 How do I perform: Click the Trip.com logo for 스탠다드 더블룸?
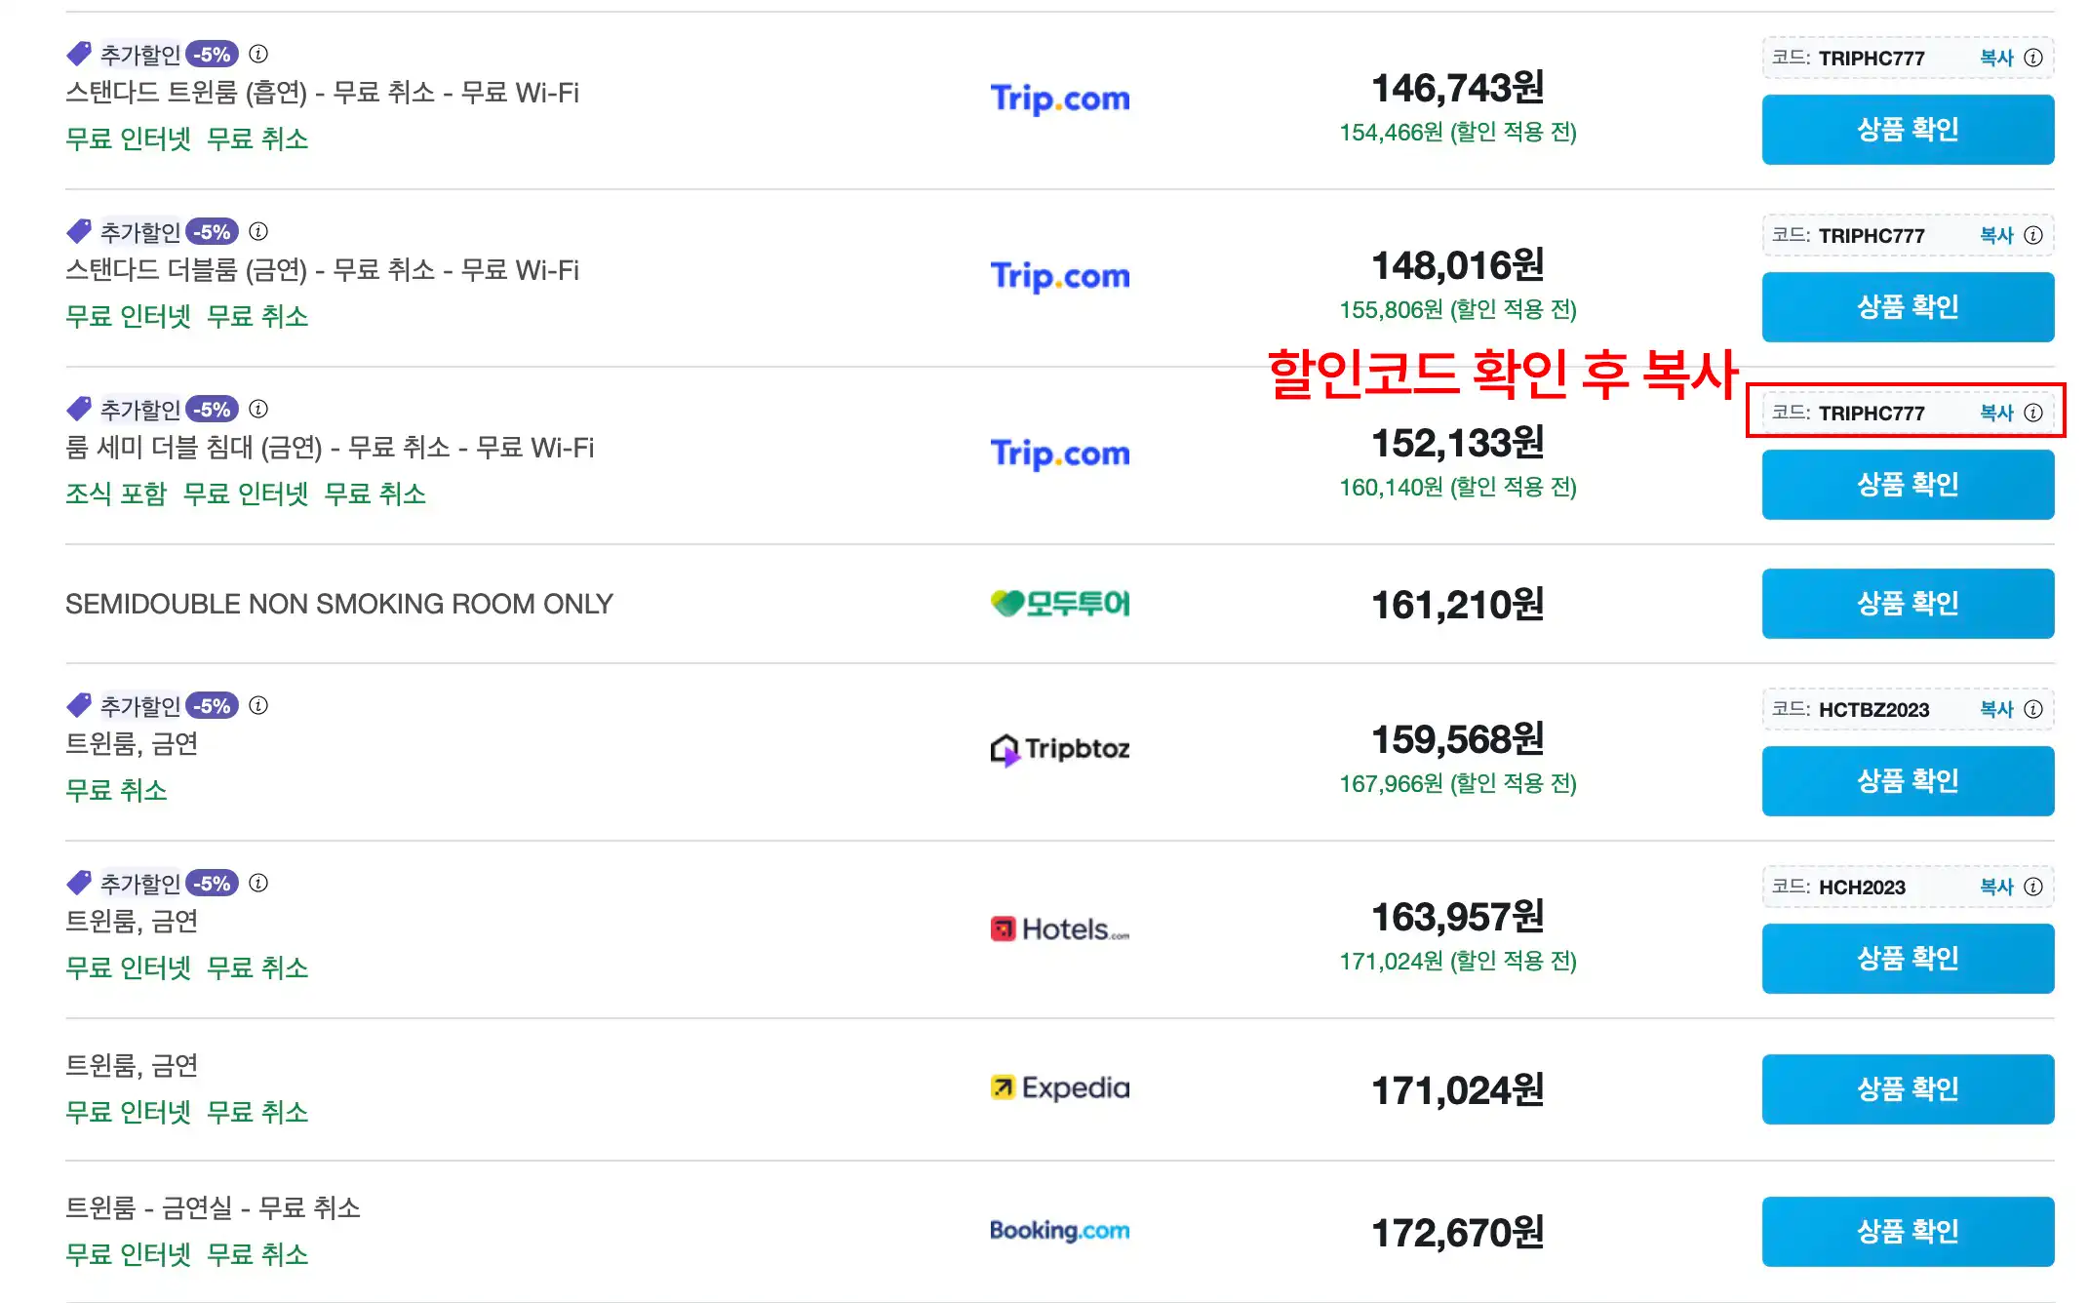point(1059,276)
